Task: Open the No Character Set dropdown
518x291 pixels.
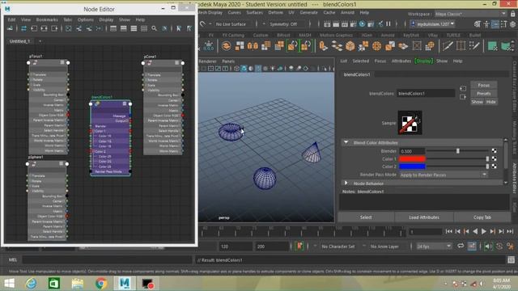Action: [x=338, y=247]
